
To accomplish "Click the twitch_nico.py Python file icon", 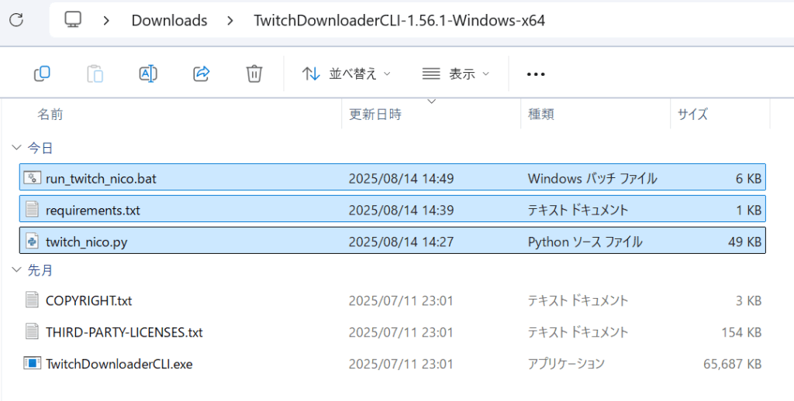I will point(32,242).
